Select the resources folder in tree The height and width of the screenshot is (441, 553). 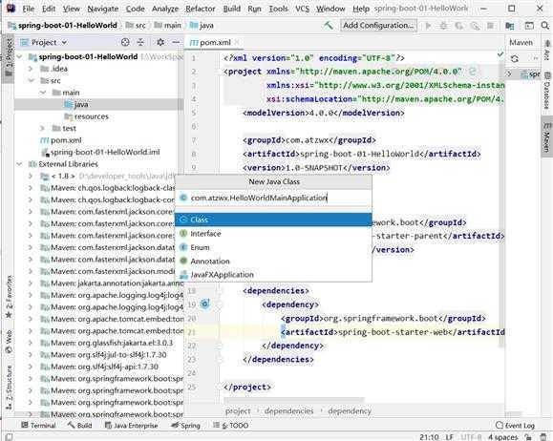tap(91, 116)
